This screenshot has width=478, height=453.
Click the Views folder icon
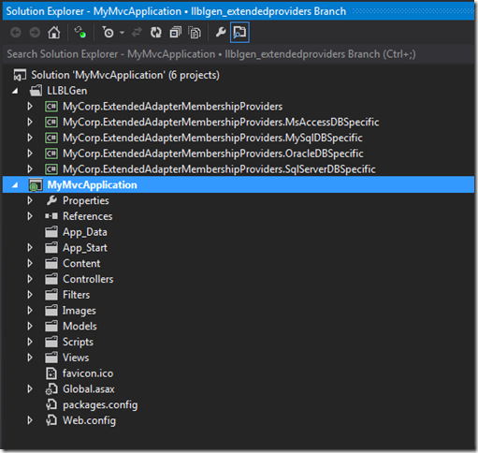tap(51, 358)
